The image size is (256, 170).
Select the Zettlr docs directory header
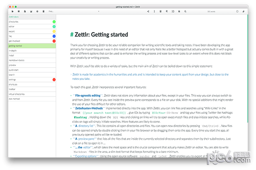tap(32, 17)
